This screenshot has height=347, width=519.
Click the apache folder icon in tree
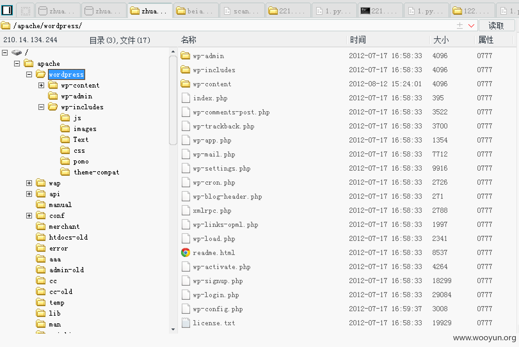tap(29, 63)
